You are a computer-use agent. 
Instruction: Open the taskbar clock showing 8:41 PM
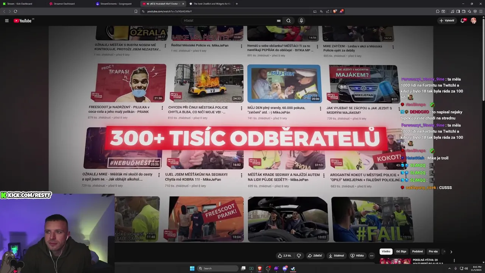(477, 268)
